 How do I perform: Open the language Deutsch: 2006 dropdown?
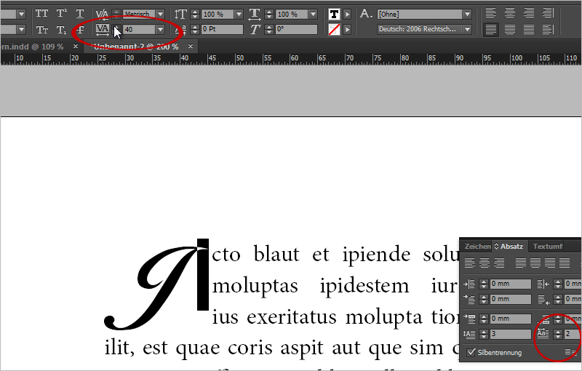[x=467, y=29]
